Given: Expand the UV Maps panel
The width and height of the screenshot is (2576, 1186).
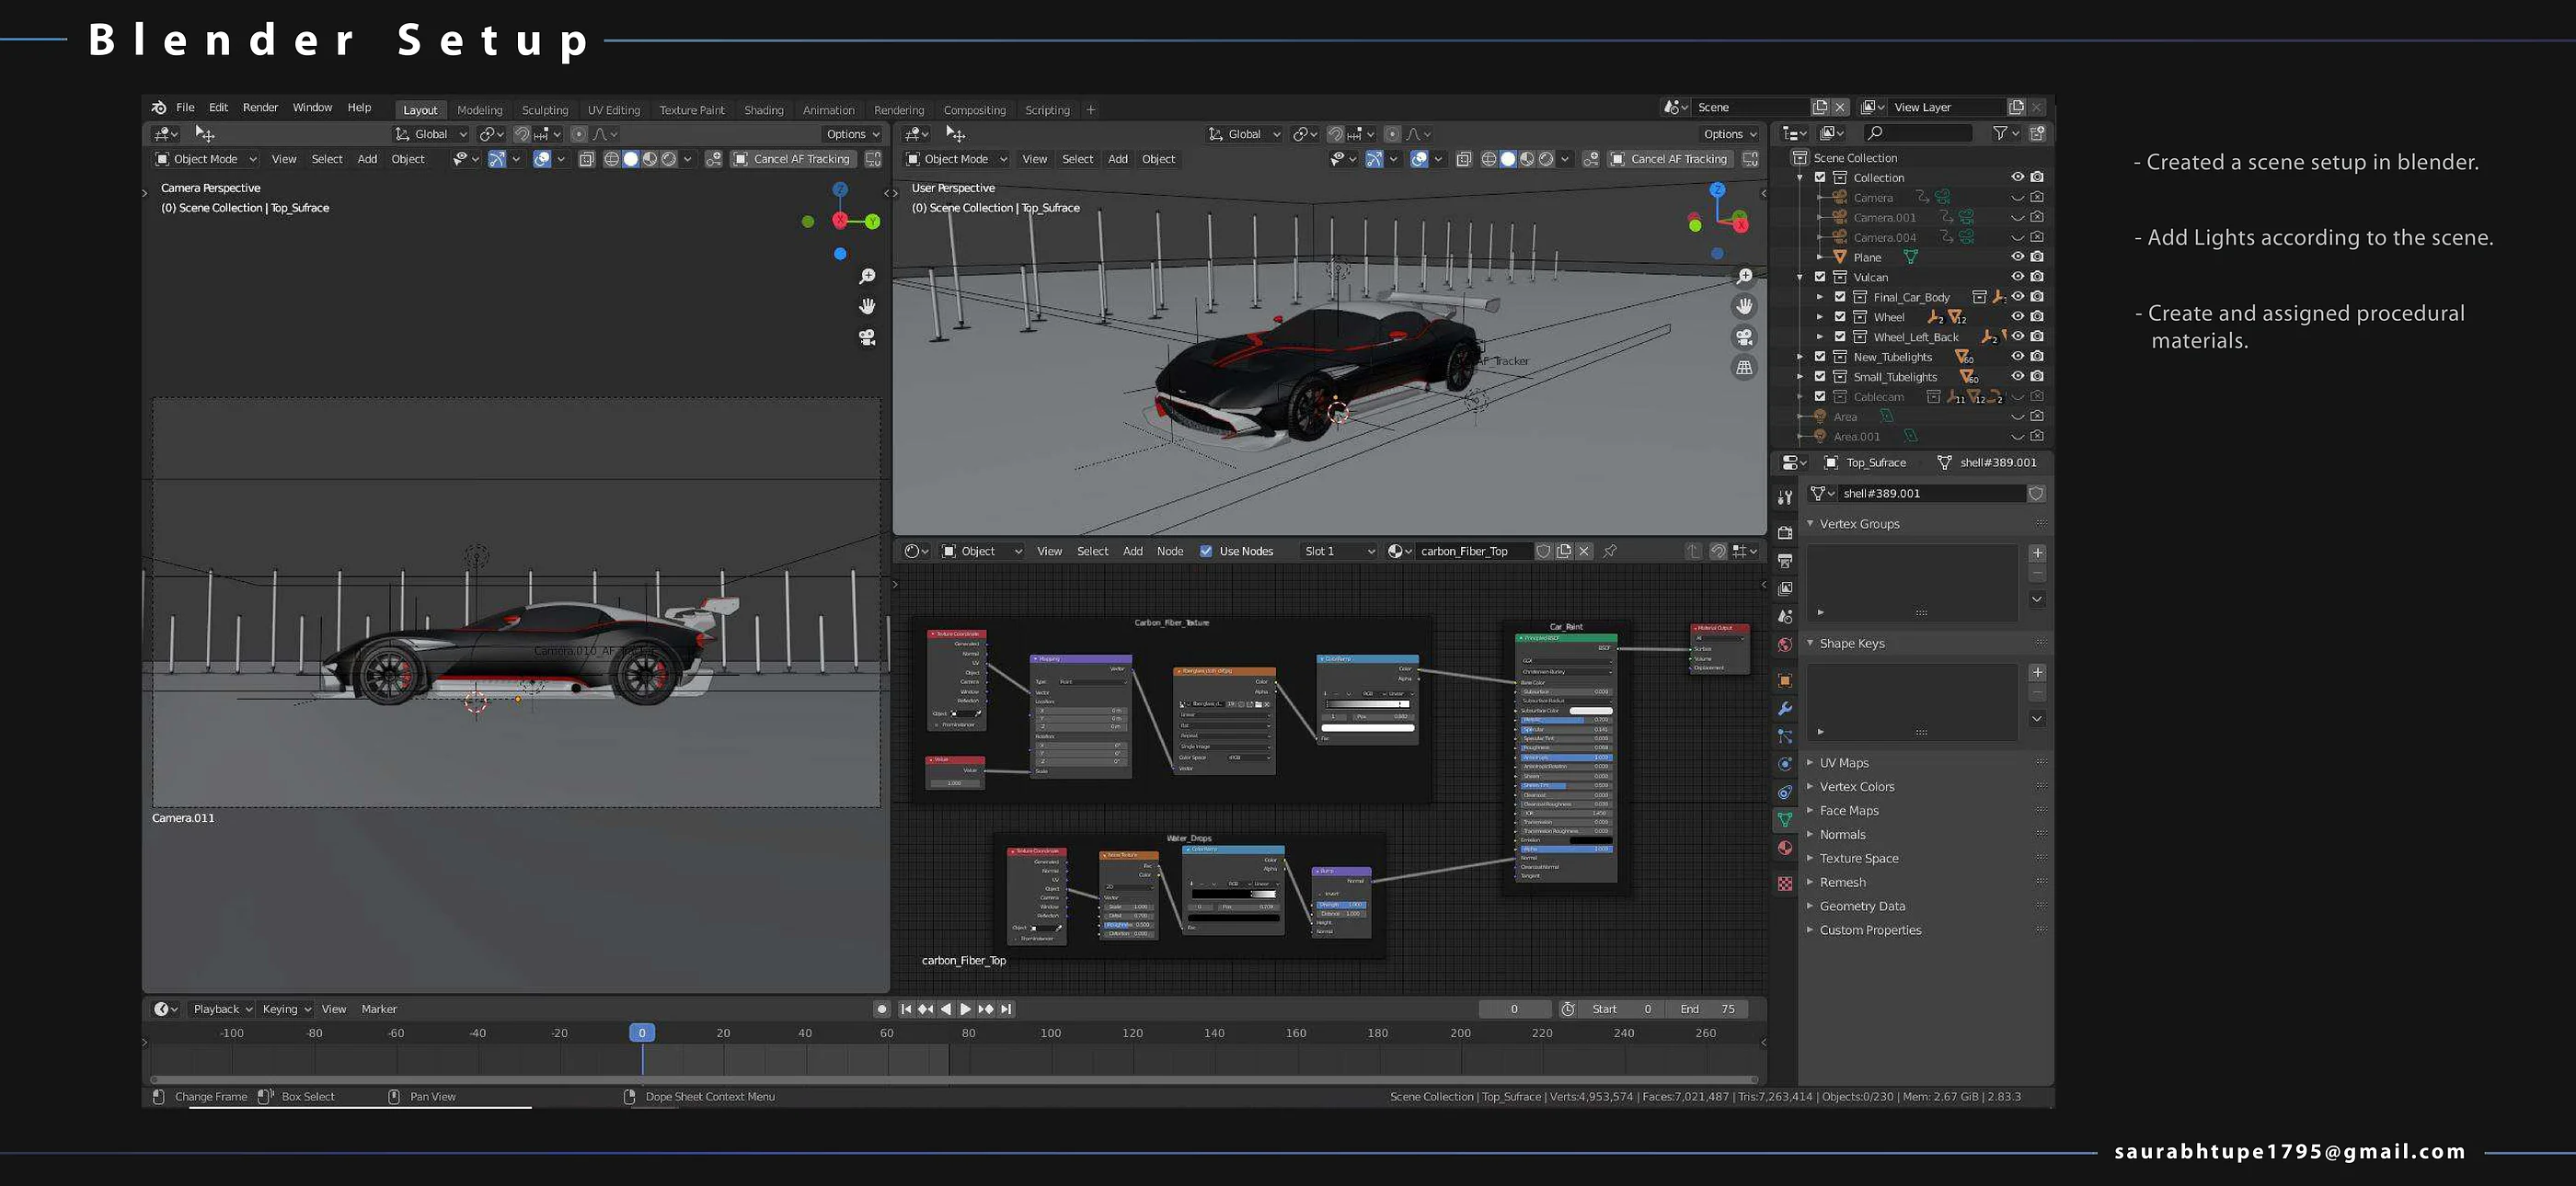Looking at the screenshot, I should point(1843,762).
